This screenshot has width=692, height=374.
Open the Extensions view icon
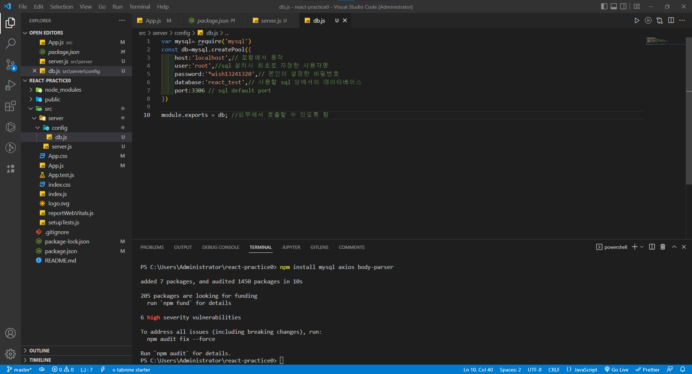coord(10,106)
